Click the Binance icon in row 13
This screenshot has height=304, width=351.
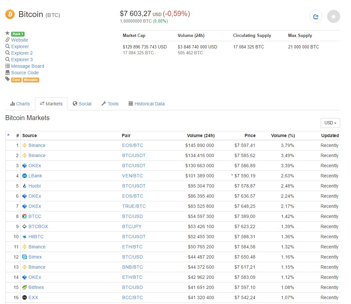(25, 267)
